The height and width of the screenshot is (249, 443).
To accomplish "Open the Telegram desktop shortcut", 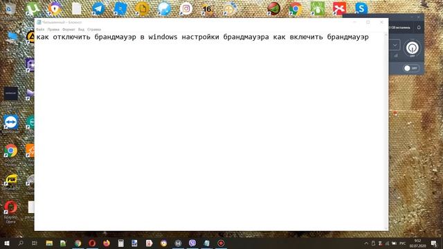I will [98, 9].
